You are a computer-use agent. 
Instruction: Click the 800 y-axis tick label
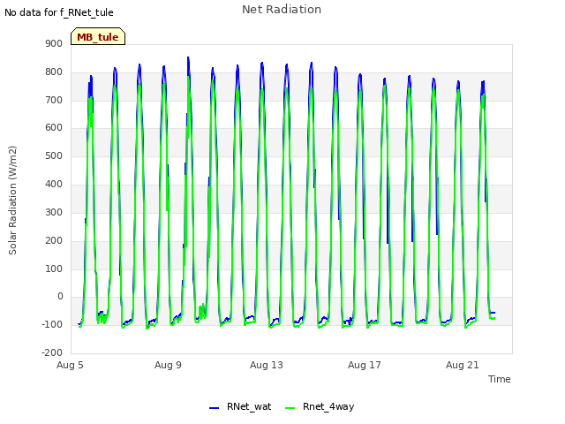(x=54, y=72)
